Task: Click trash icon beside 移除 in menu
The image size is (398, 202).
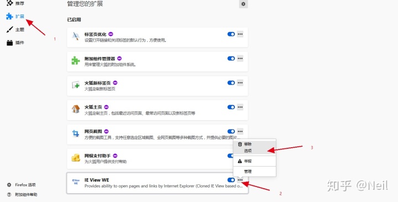Action: [x=240, y=144]
